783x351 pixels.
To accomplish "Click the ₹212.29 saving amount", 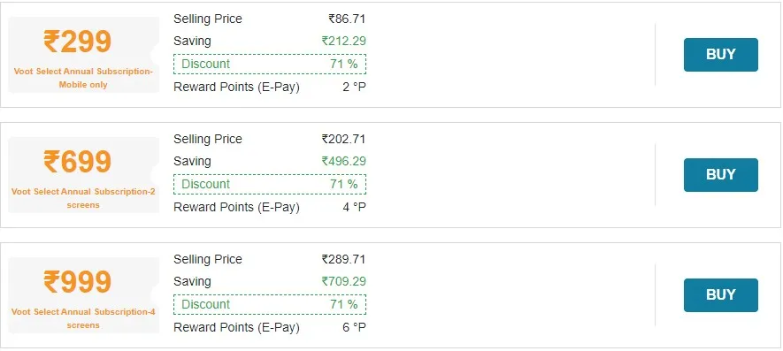I will (343, 41).
